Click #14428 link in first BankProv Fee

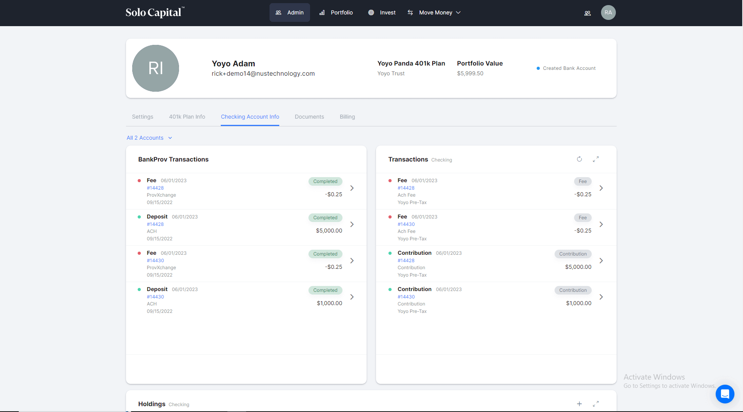pos(155,188)
